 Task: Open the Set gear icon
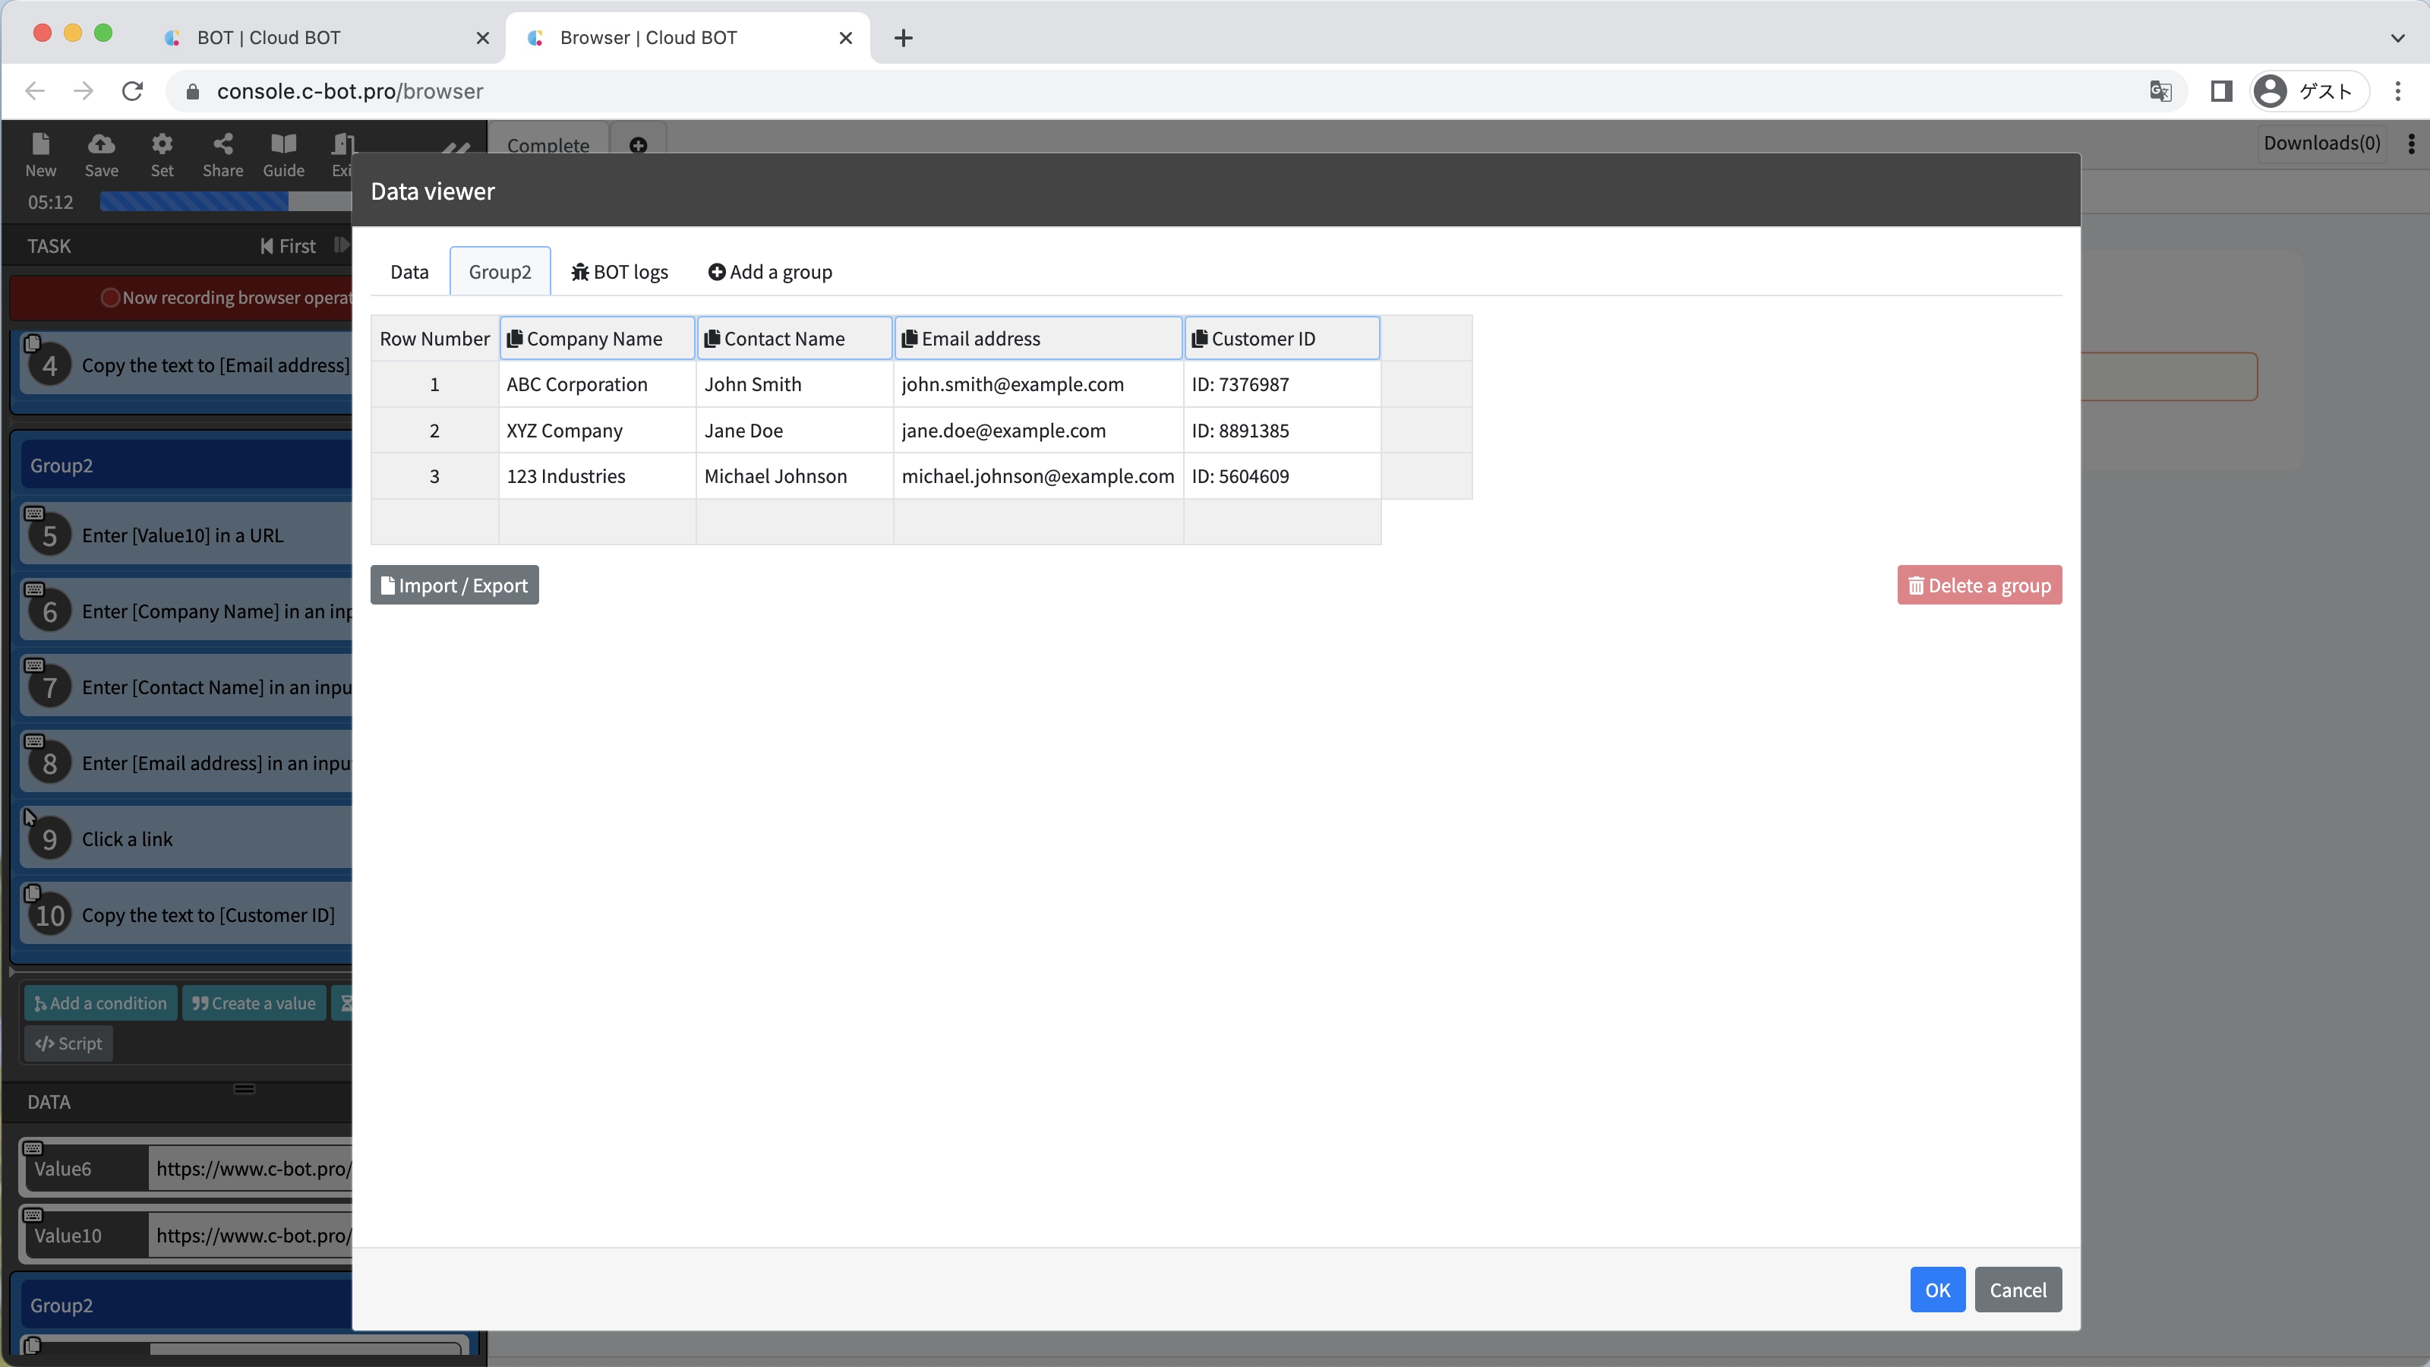tap(163, 145)
